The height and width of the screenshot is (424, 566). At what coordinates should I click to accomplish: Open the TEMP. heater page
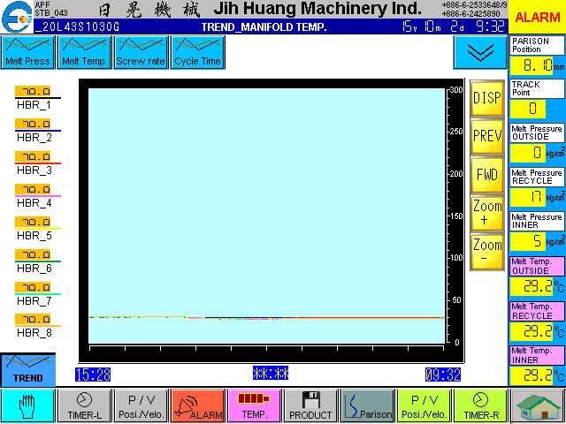pos(254,405)
